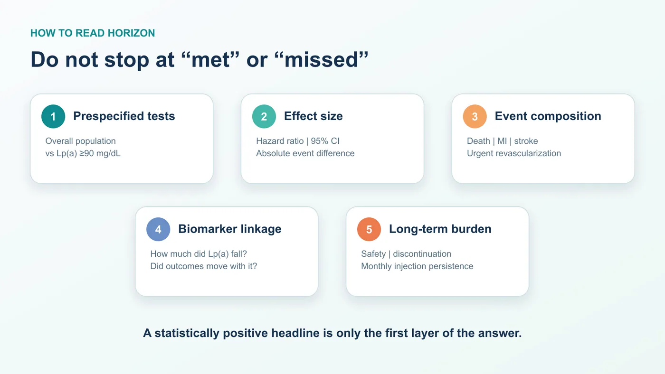This screenshot has width=665, height=374.
Task: Click the Urgent revascularization text
Action: (x=514, y=153)
